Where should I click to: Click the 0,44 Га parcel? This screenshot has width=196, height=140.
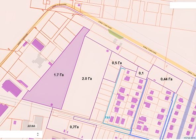pyautogui.click(x=167, y=79)
